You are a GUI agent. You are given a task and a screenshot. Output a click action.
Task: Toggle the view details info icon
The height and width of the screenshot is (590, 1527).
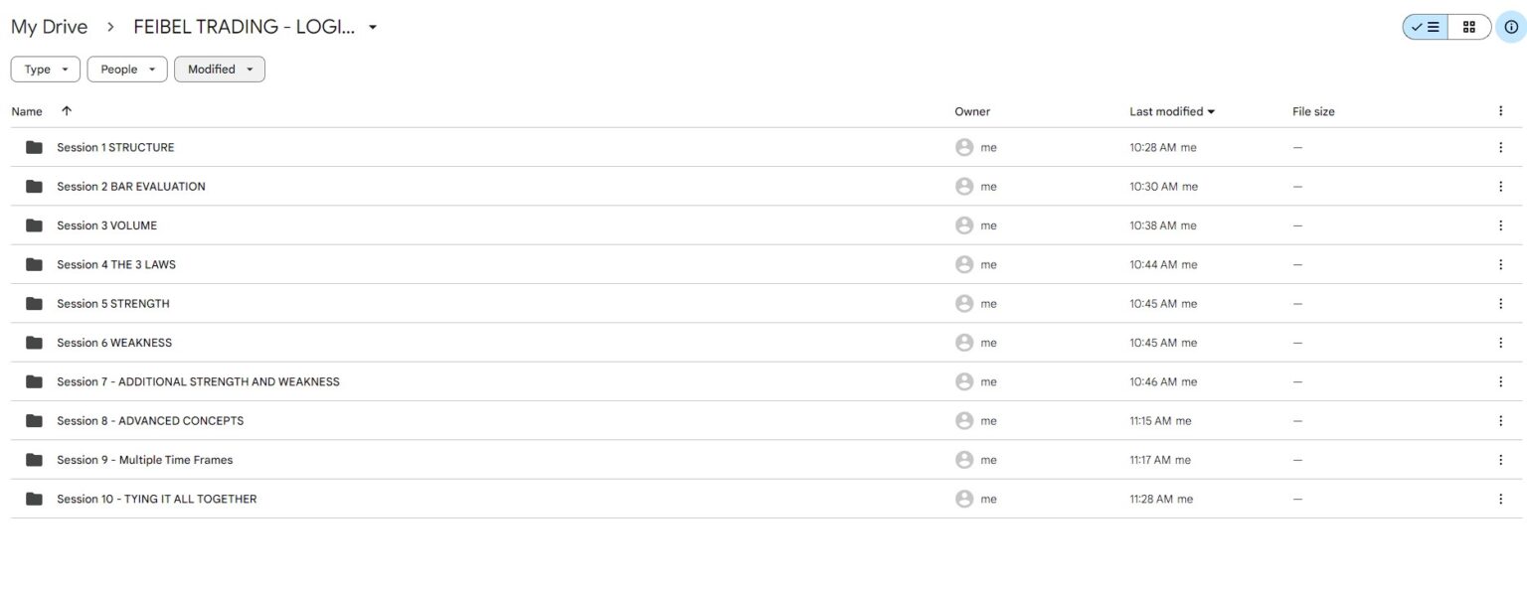pyautogui.click(x=1511, y=27)
